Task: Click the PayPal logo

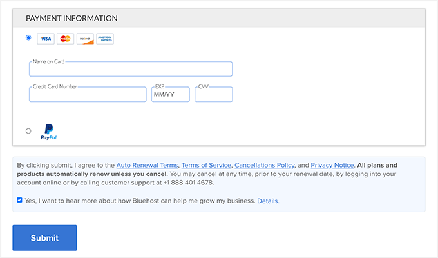Action: (x=49, y=132)
